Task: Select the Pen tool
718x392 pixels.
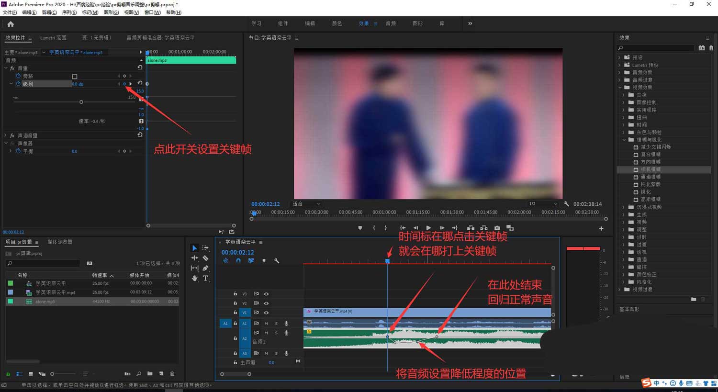Action: [205, 268]
